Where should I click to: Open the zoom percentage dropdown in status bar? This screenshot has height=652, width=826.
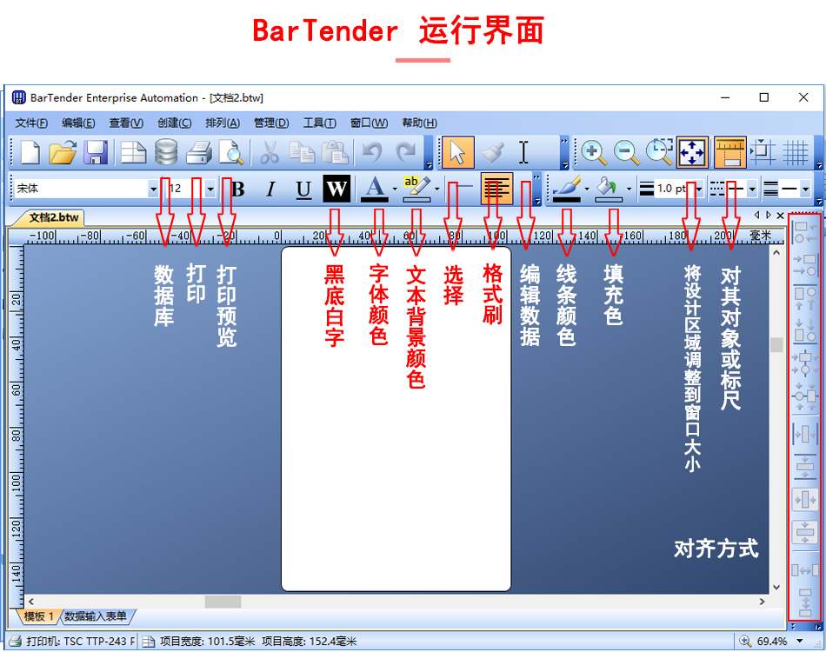coord(800,641)
